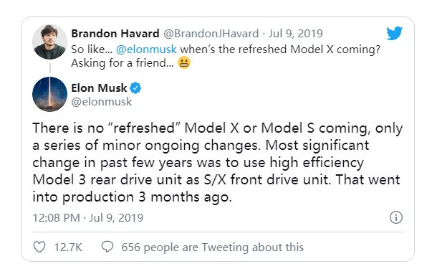This screenshot has width=437, height=274.
Task: Click the @elonmusk handle under Elon's name
Action: coord(102,102)
